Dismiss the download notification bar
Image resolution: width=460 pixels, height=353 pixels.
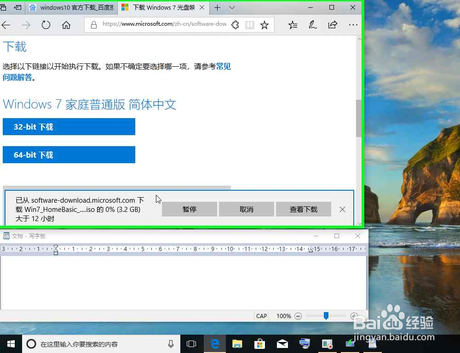(x=342, y=209)
